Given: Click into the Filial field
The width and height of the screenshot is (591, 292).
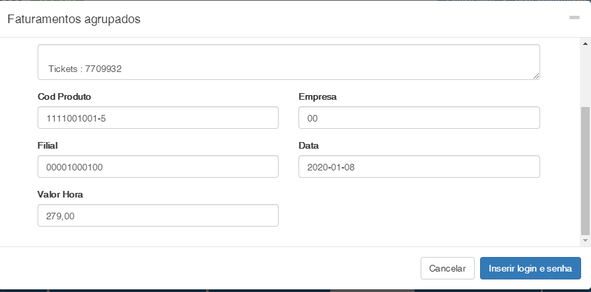Looking at the screenshot, I should pos(158,167).
